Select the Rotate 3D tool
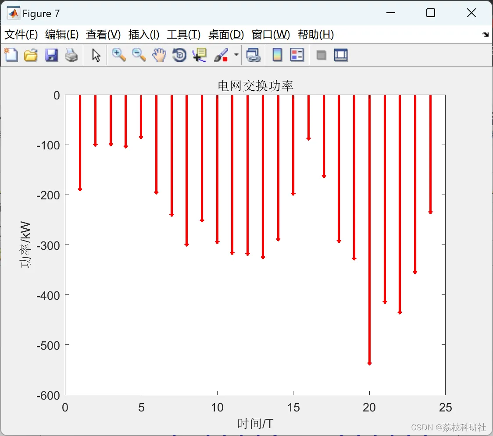493x436 pixels. coord(179,55)
